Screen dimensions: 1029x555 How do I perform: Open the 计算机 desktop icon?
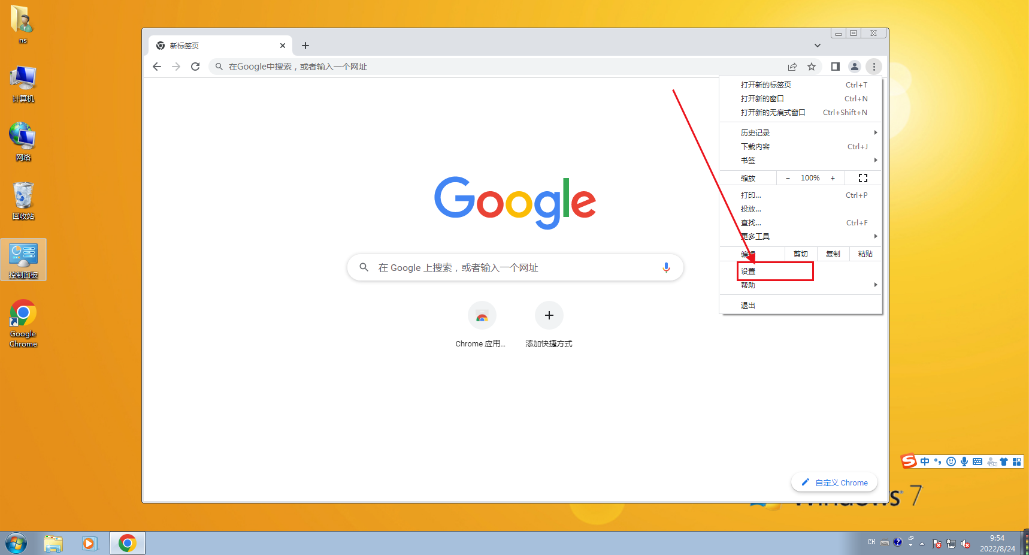[x=23, y=84]
